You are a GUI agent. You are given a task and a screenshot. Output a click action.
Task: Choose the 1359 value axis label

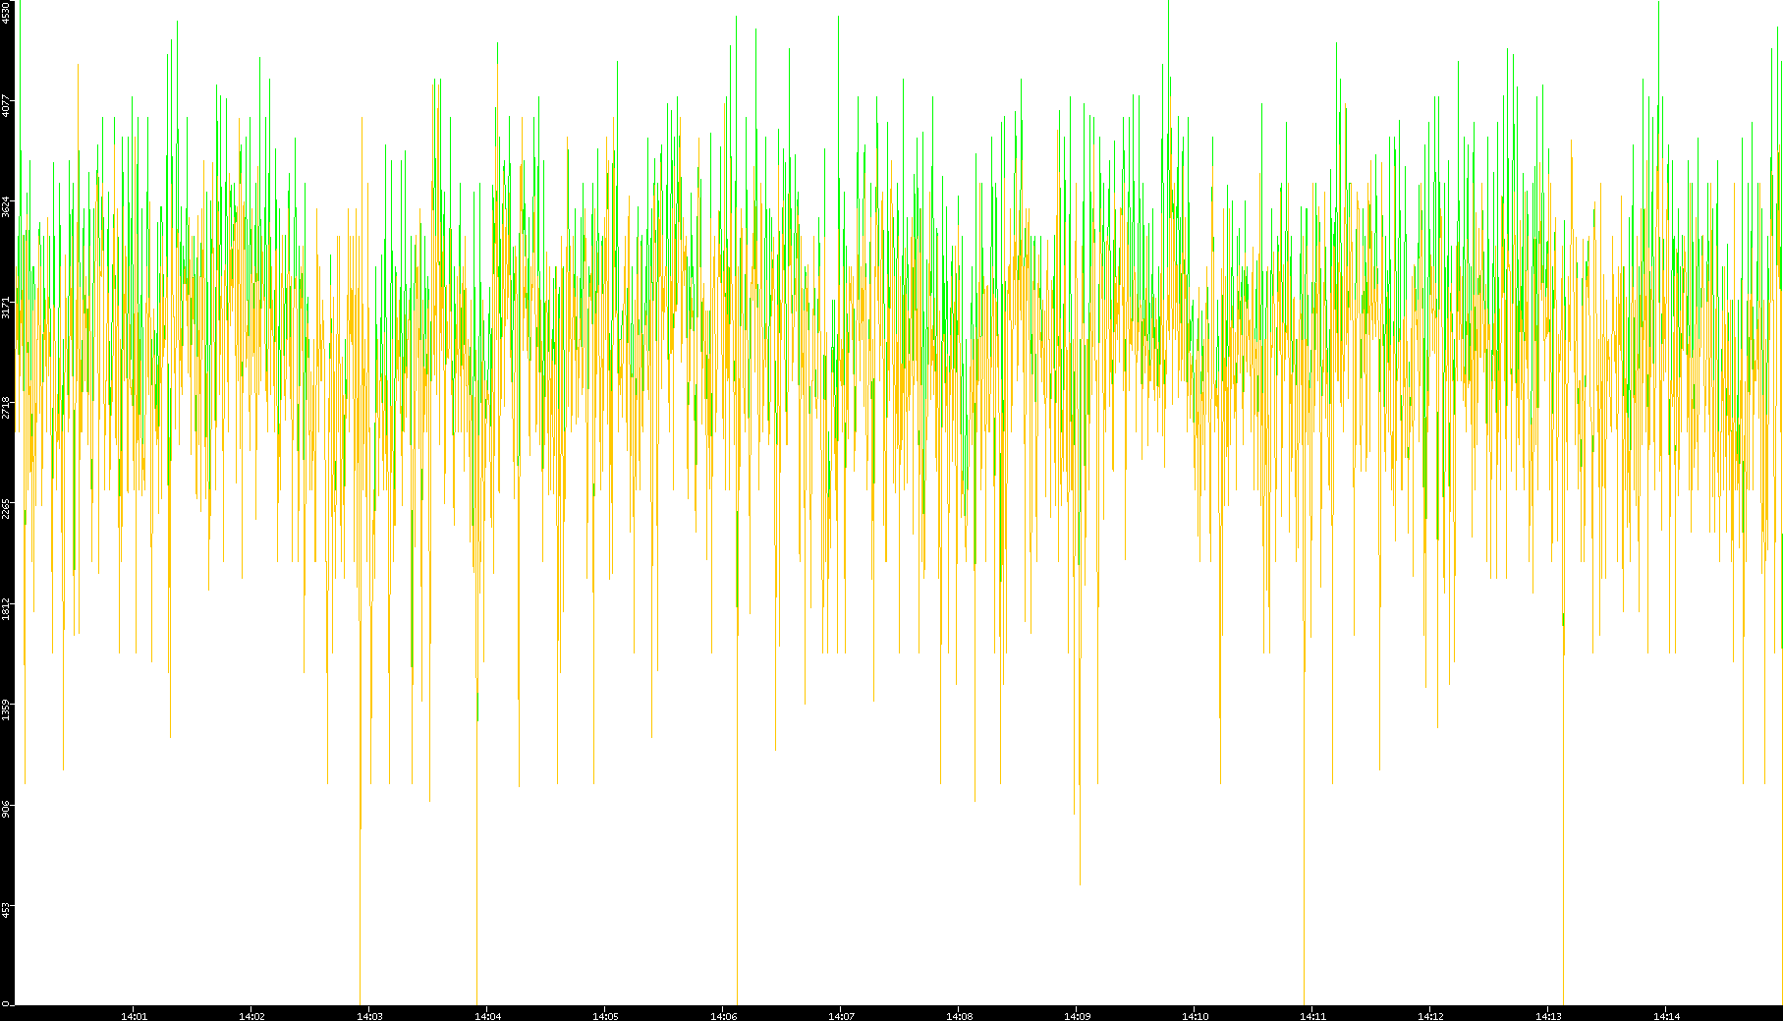tap(6, 709)
